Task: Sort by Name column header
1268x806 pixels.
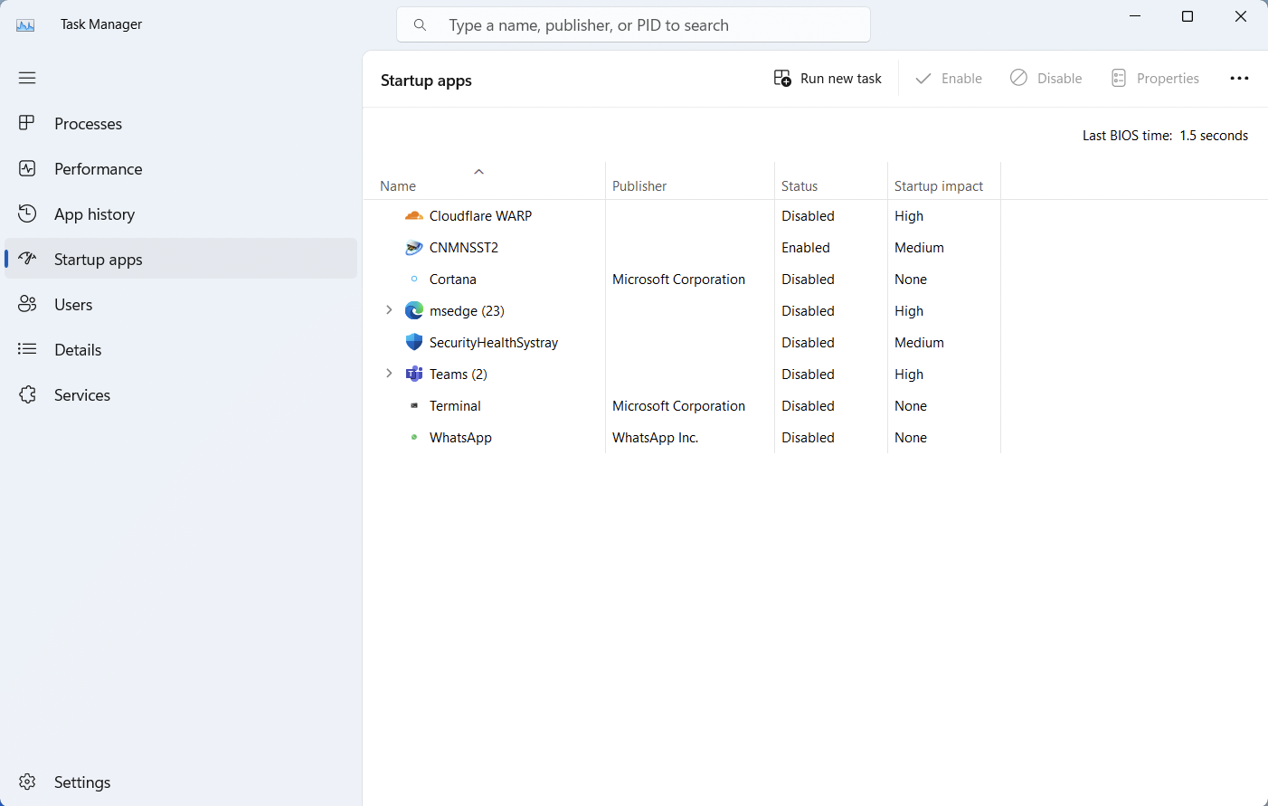Action: (x=398, y=186)
